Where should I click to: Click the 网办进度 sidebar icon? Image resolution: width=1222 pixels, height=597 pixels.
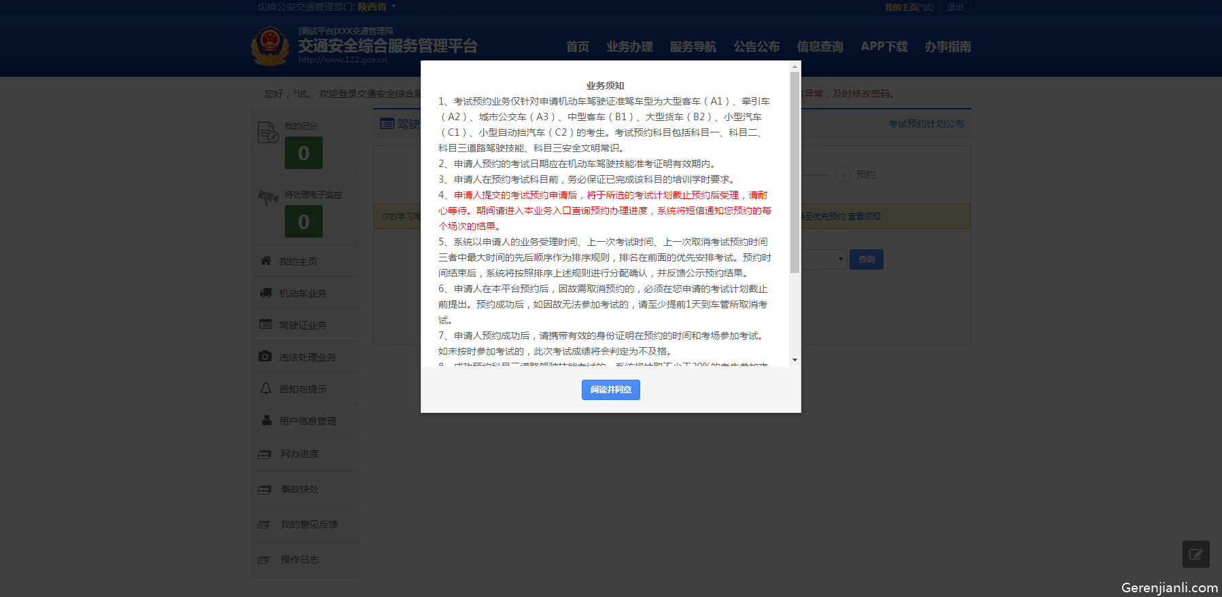click(264, 454)
